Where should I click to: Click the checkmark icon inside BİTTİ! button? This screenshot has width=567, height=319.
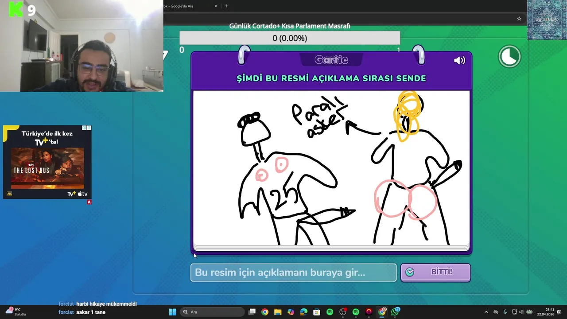pyautogui.click(x=410, y=272)
